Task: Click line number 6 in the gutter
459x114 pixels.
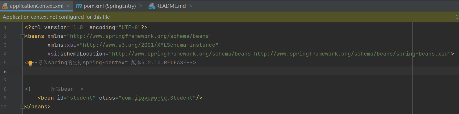Action: click(x=5, y=72)
